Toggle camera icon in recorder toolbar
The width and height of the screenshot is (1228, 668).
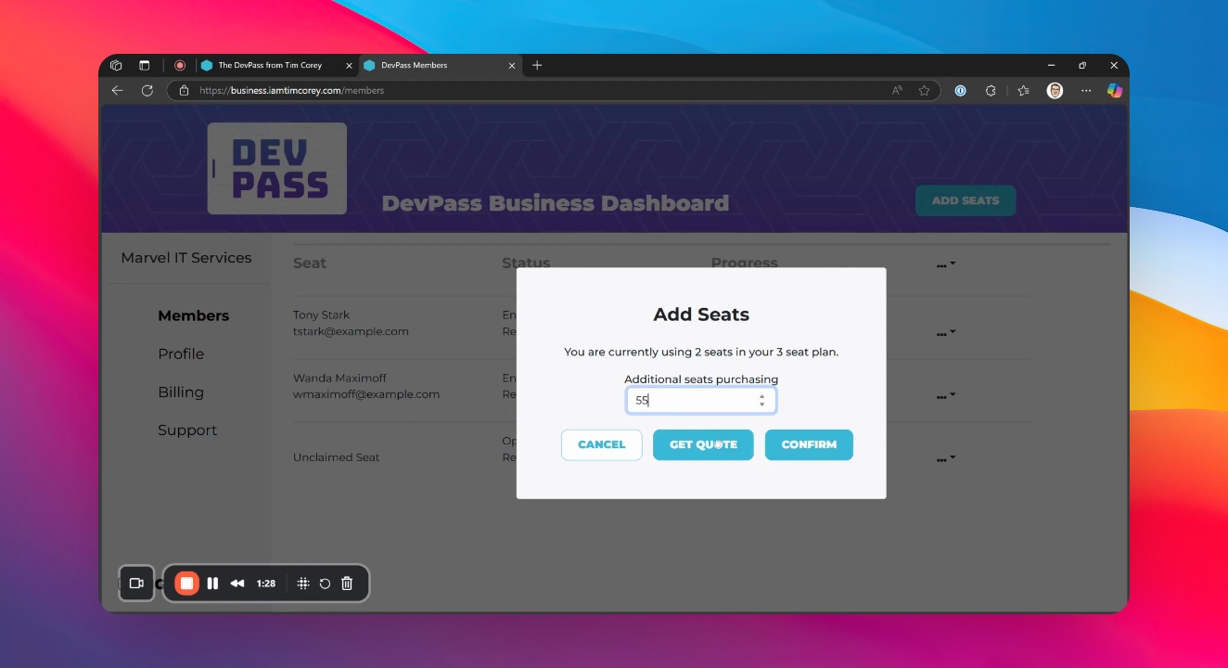136,584
